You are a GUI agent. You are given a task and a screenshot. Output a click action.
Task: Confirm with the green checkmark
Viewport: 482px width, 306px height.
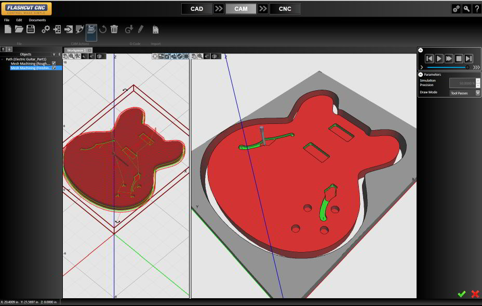[461, 294]
